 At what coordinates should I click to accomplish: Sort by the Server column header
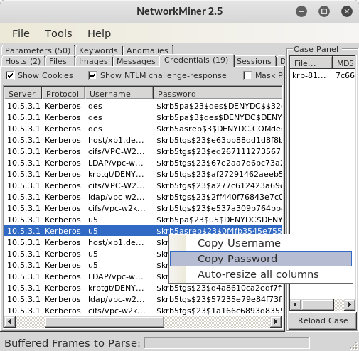coord(23,94)
